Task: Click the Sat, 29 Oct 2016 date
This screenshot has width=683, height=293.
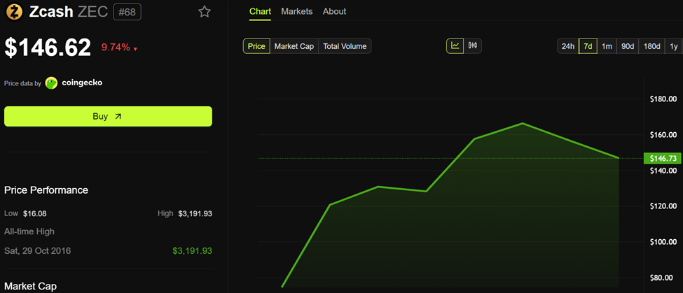Action: coord(37,251)
